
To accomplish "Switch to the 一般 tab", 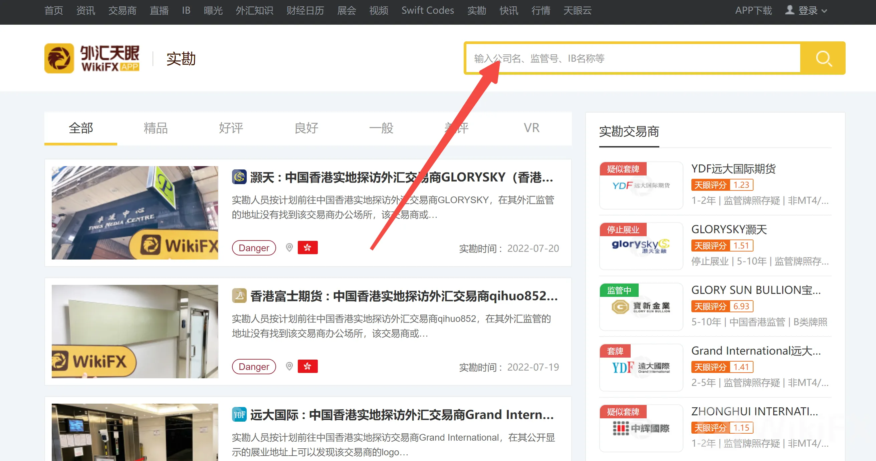I will 381,128.
